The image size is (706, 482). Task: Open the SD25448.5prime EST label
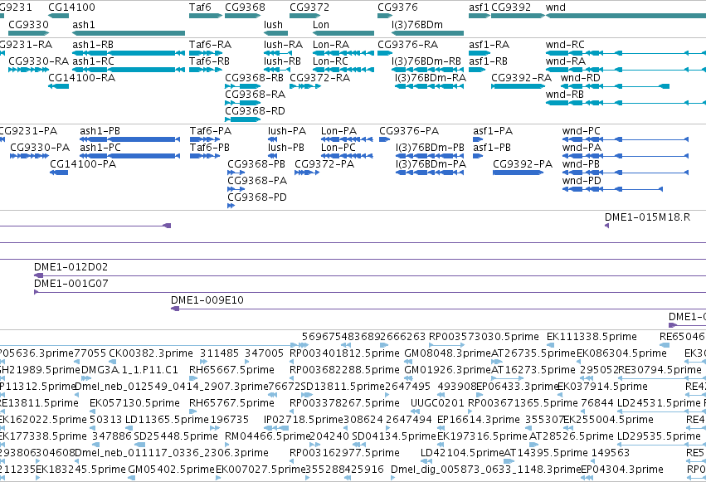point(176,436)
